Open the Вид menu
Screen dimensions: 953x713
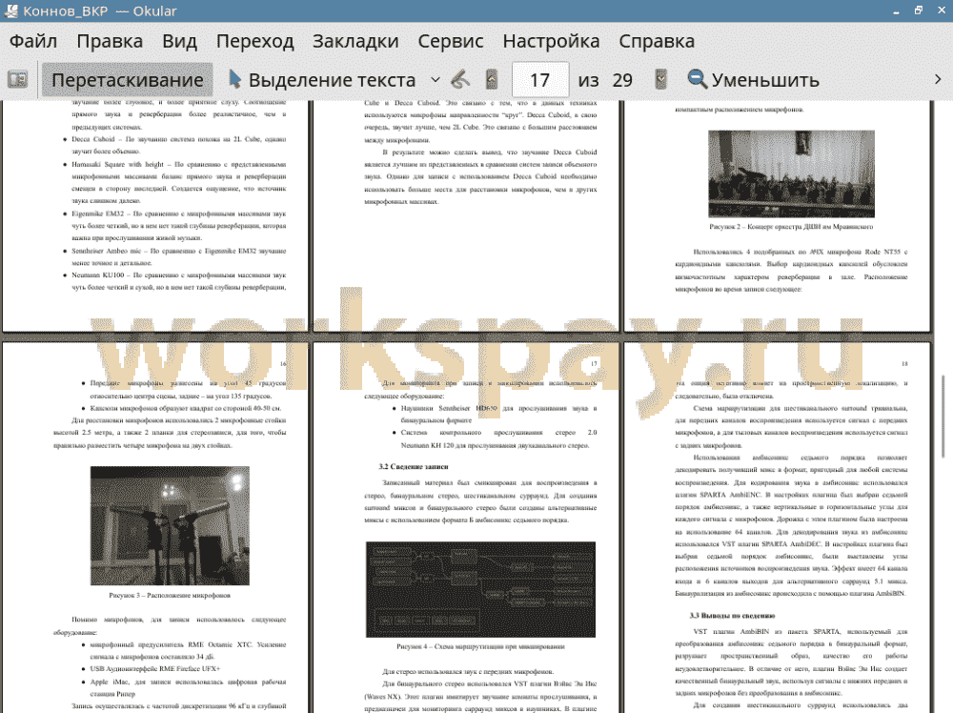click(x=179, y=41)
